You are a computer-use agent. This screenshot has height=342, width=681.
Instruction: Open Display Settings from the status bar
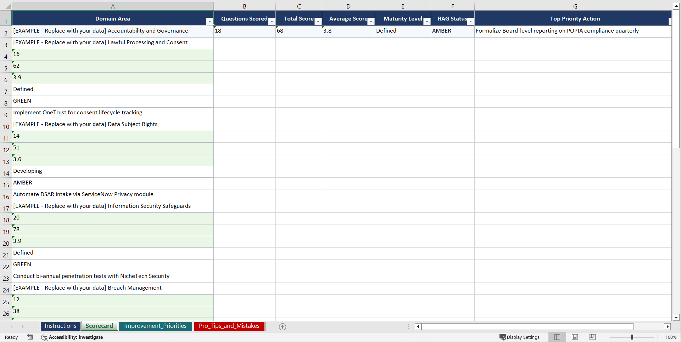pyautogui.click(x=520, y=337)
